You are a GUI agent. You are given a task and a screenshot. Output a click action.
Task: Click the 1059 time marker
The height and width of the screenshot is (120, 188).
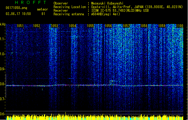click(162, 26)
